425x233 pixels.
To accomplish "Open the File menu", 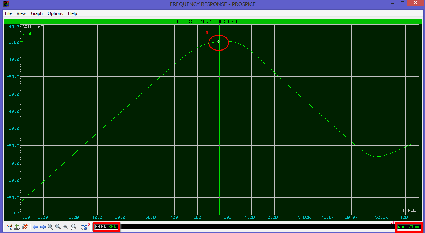I will point(8,13).
